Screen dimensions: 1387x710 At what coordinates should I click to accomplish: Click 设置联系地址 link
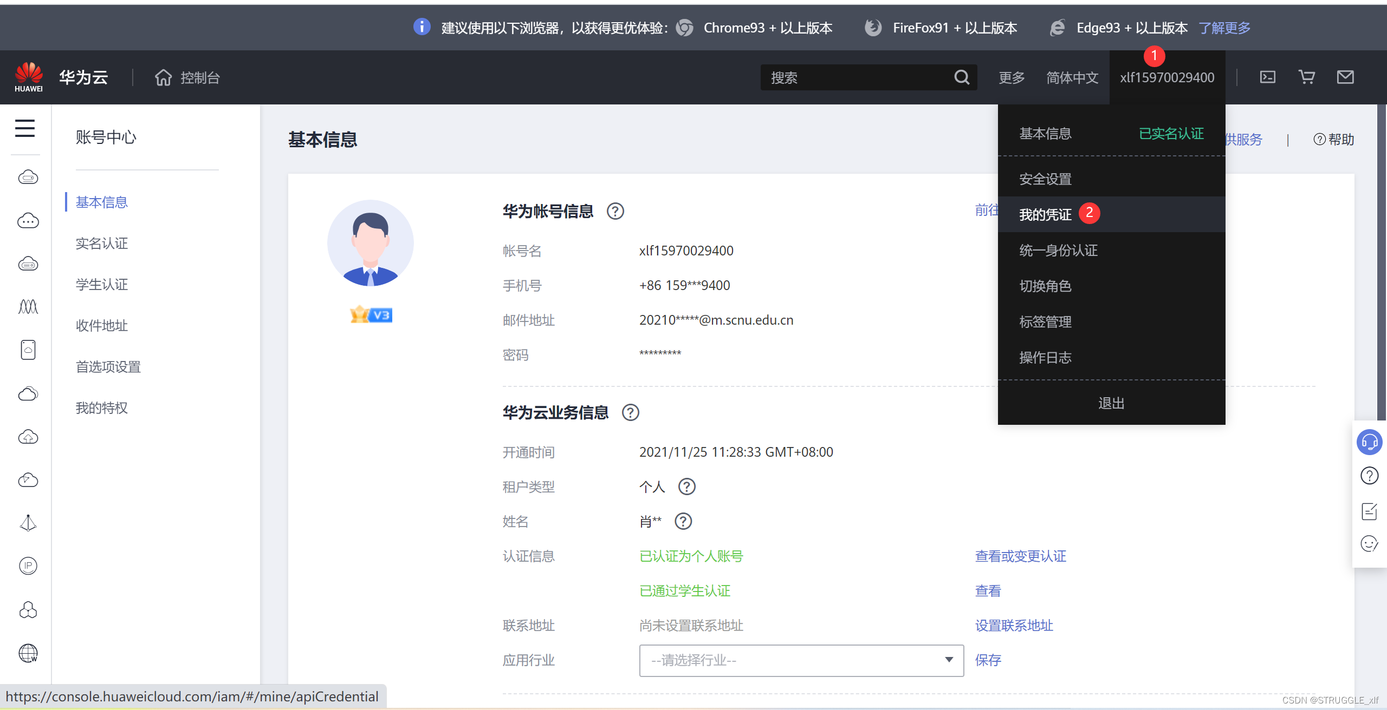click(1014, 626)
